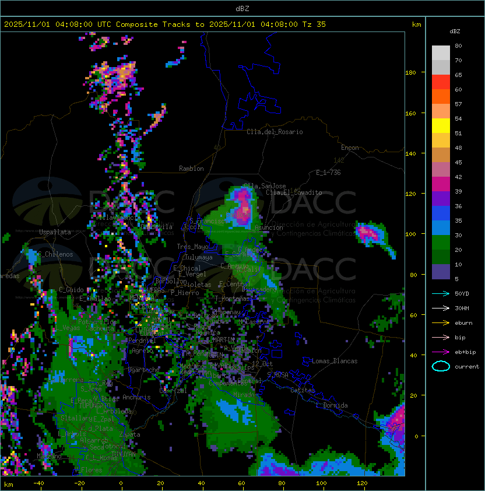Click the 'TUNUYAN' map label
Image resolution: width=485 pixels, height=491 pixels.
(124, 454)
